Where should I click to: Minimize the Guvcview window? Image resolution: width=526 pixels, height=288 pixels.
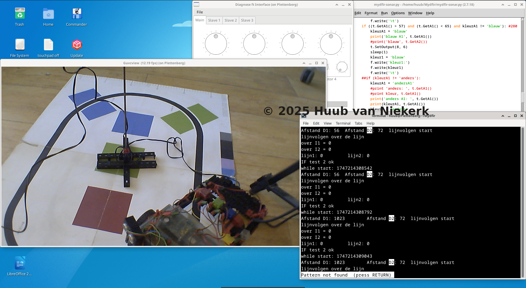click(x=310, y=63)
